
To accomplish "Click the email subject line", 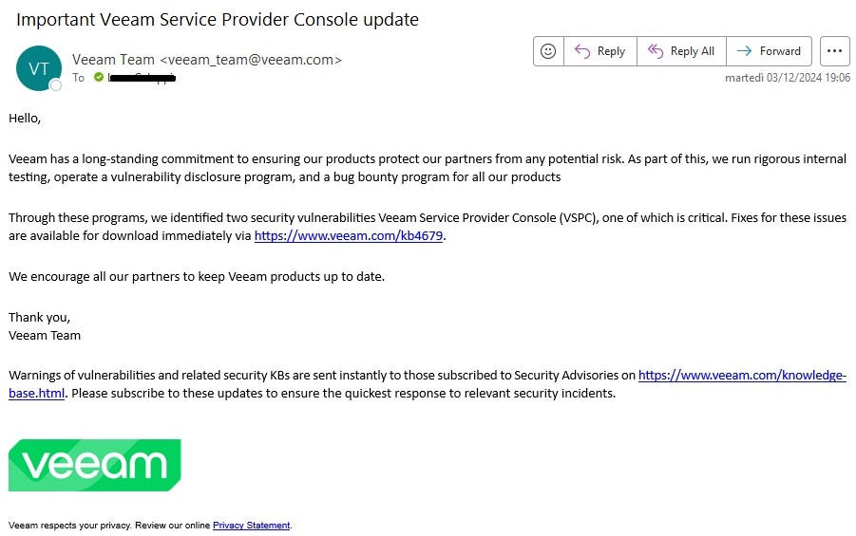I will coord(218,19).
